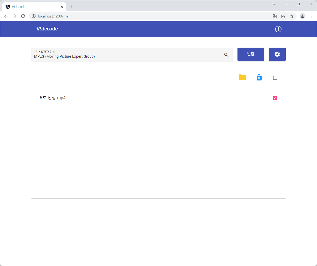Click the V!decode app title
Image resolution: width=317 pixels, height=266 pixels.
(x=47, y=29)
